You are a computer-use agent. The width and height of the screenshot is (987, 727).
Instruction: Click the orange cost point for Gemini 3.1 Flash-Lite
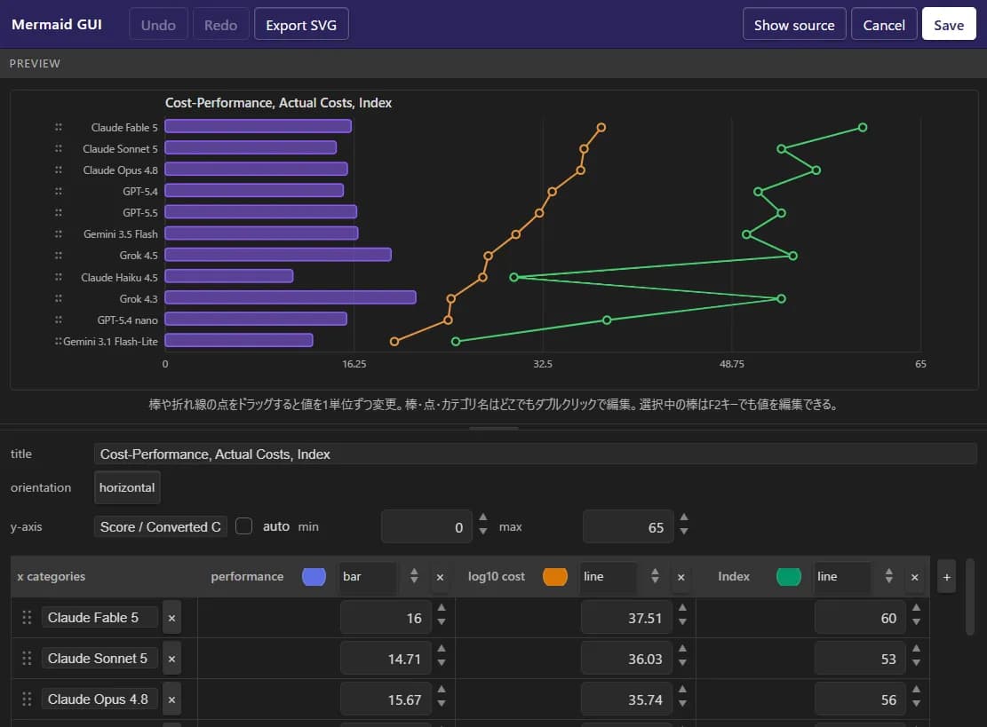(x=394, y=342)
